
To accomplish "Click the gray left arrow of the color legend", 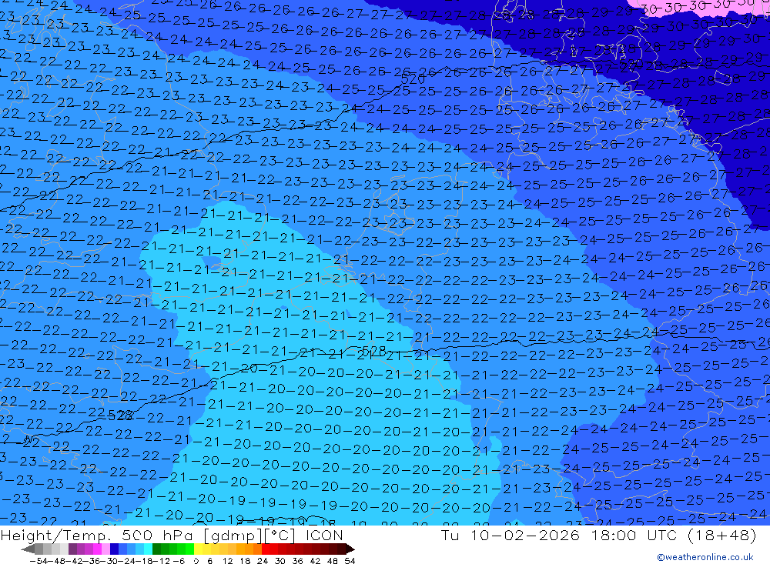I will 28,549.
